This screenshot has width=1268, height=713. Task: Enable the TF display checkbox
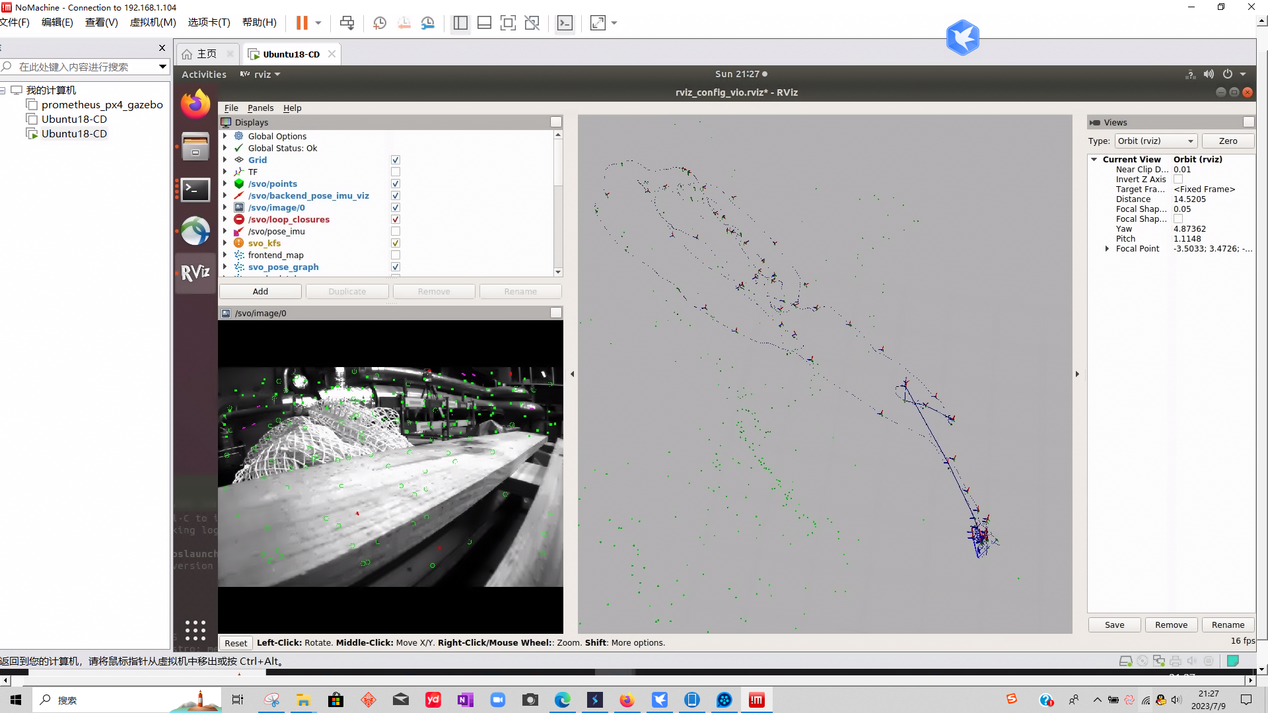(x=396, y=172)
